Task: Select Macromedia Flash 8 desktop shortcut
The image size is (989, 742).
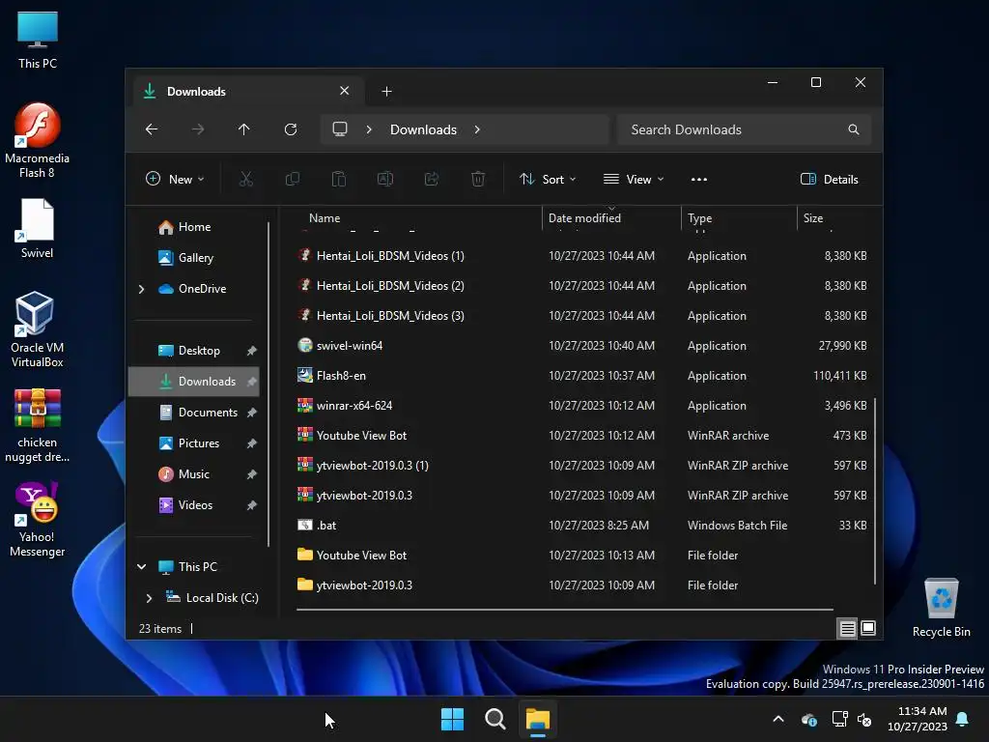Action: click(x=38, y=141)
